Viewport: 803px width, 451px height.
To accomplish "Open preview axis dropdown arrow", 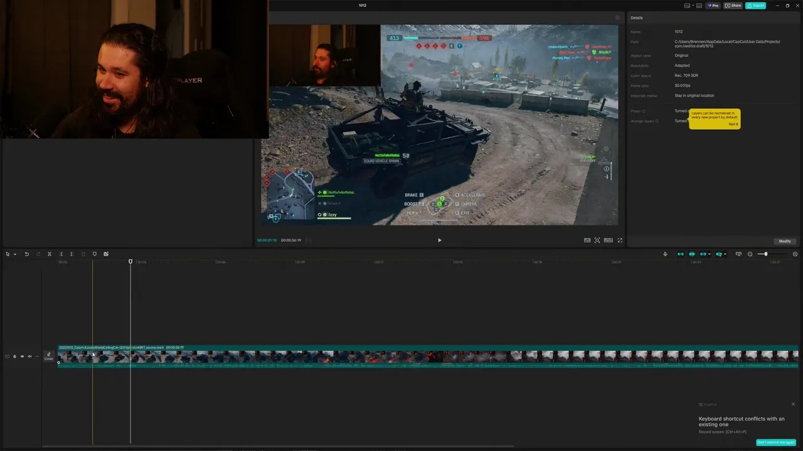I will [726, 254].
